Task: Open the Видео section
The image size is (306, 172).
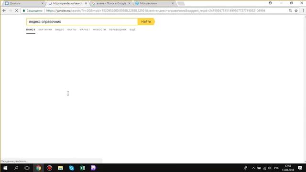Action: click(60, 30)
